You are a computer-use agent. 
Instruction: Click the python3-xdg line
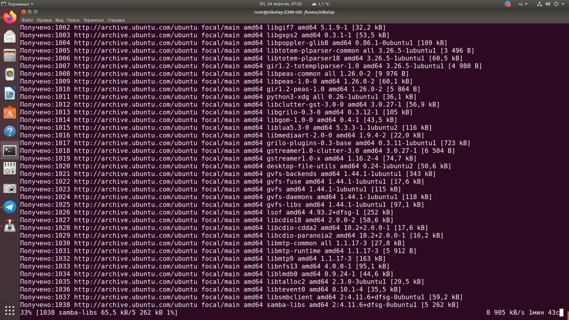click(218, 97)
